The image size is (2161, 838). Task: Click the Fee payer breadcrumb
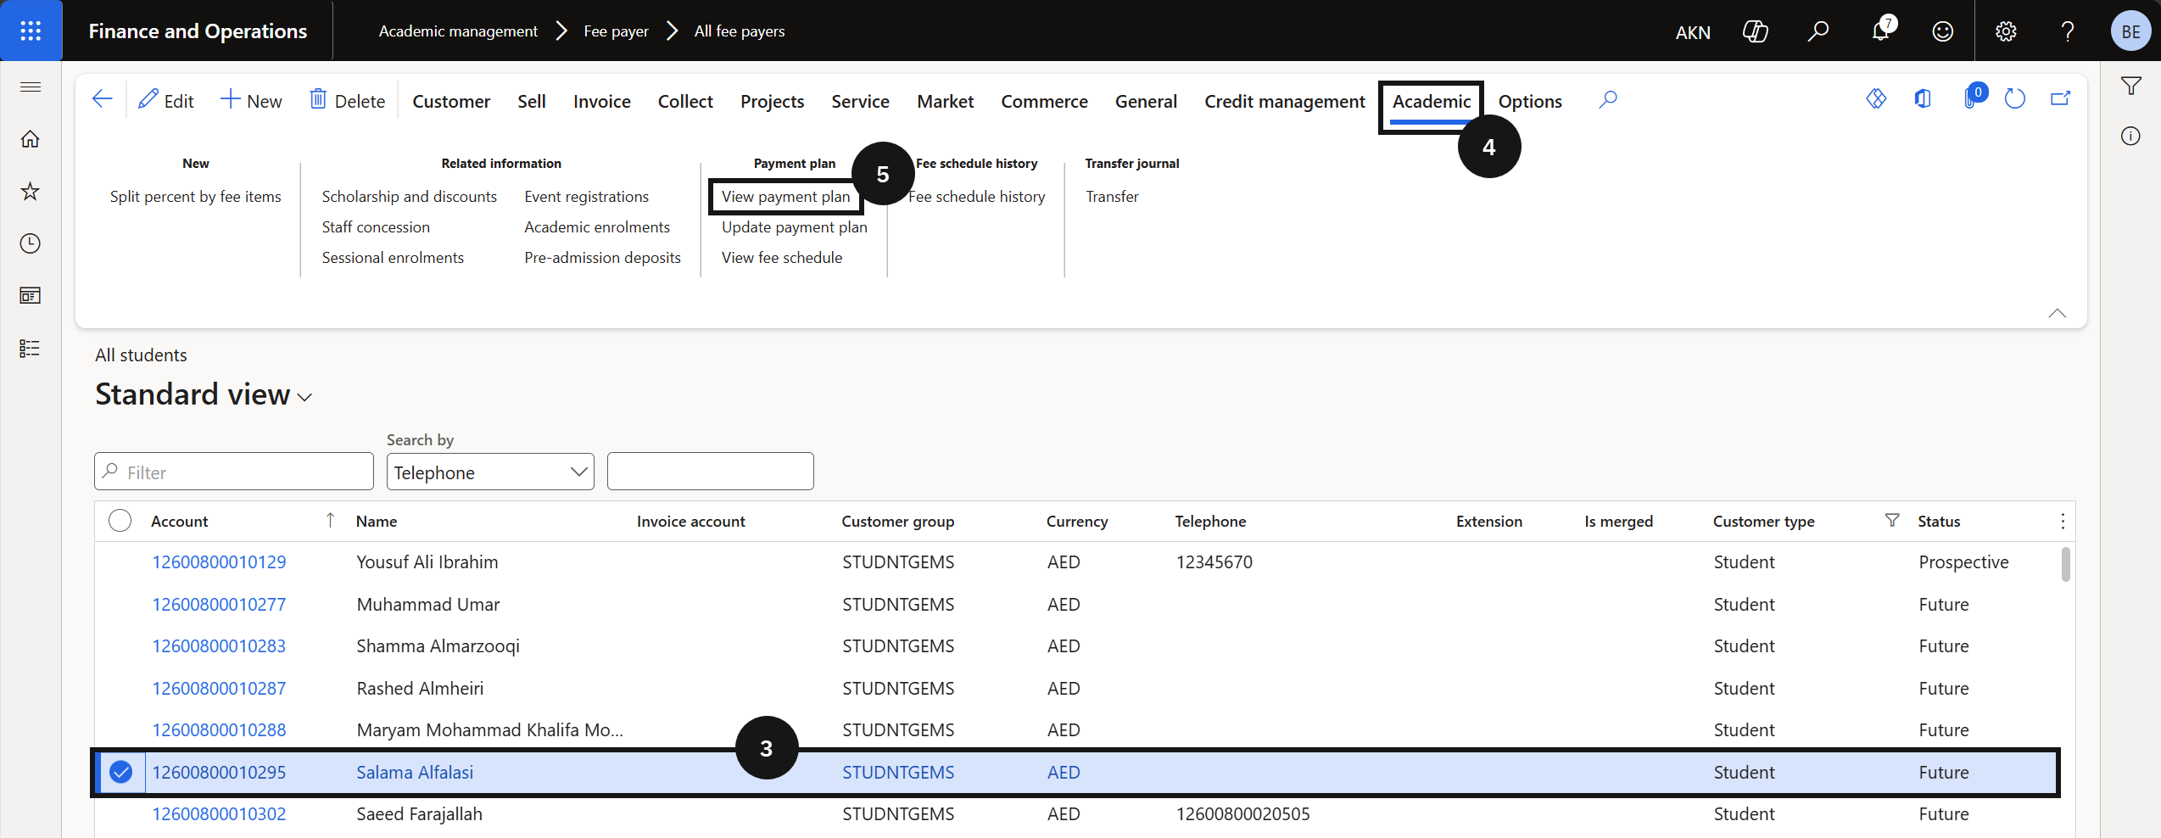[616, 31]
